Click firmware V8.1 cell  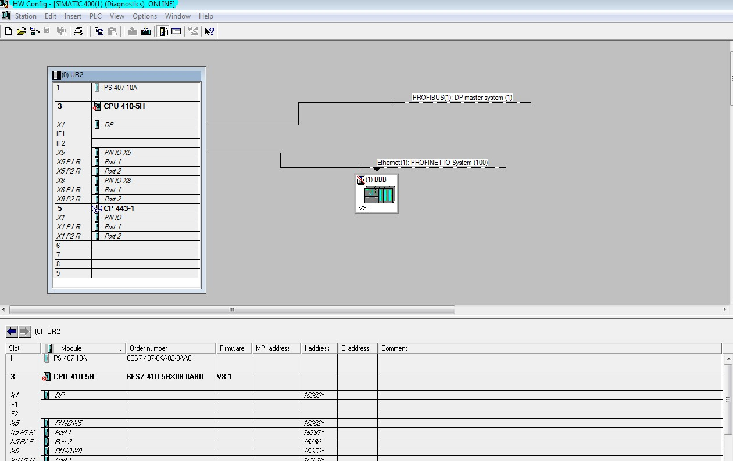pyautogui.click(x=234, y=381)
